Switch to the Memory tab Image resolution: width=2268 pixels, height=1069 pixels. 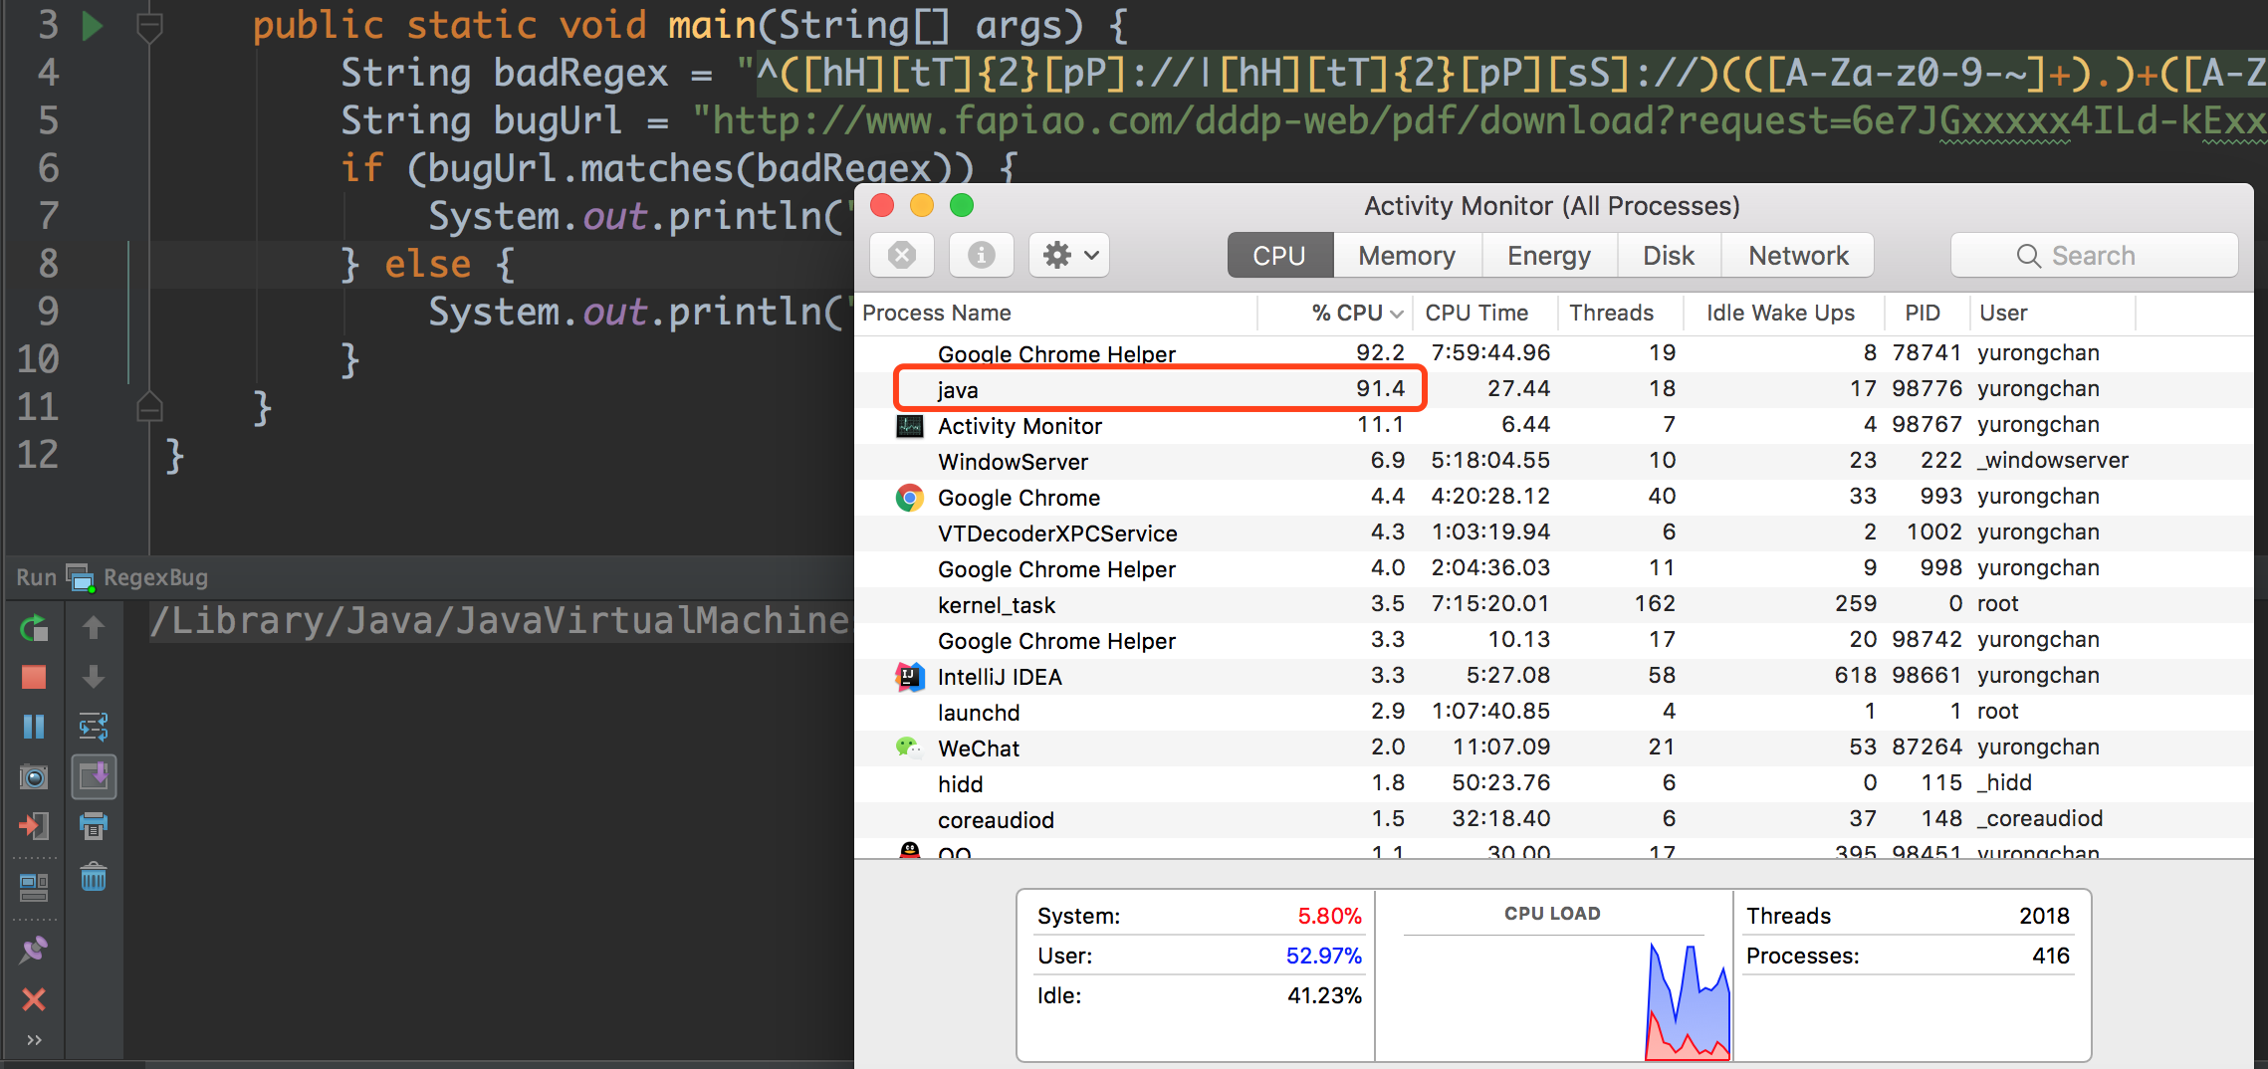(x=1407, y=256)
